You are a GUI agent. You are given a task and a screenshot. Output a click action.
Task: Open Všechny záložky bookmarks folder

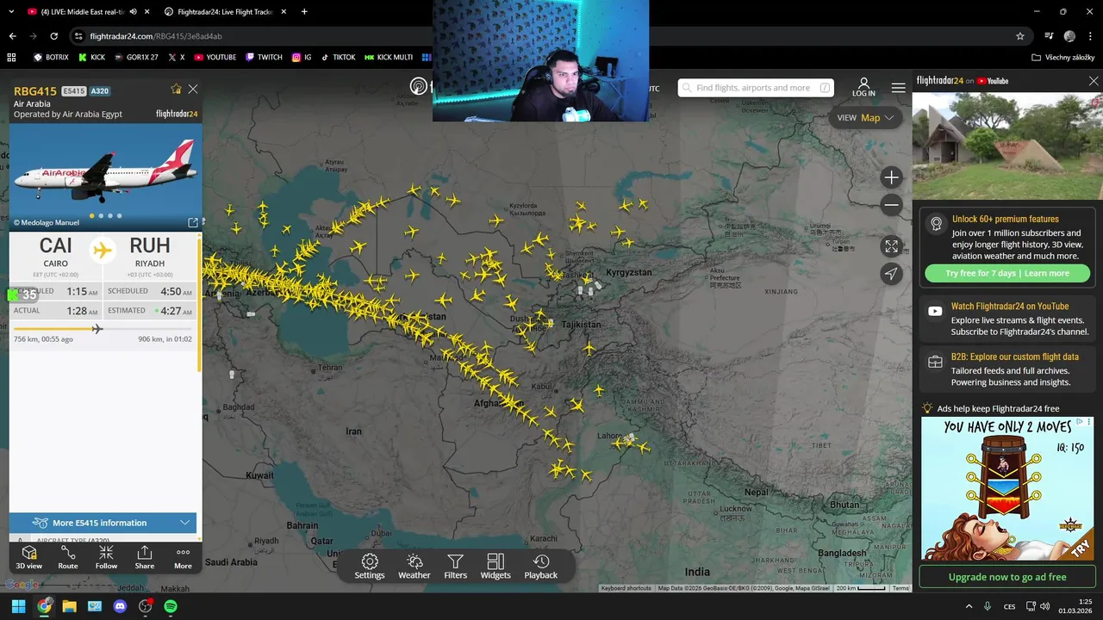[x=1063, y=58]
